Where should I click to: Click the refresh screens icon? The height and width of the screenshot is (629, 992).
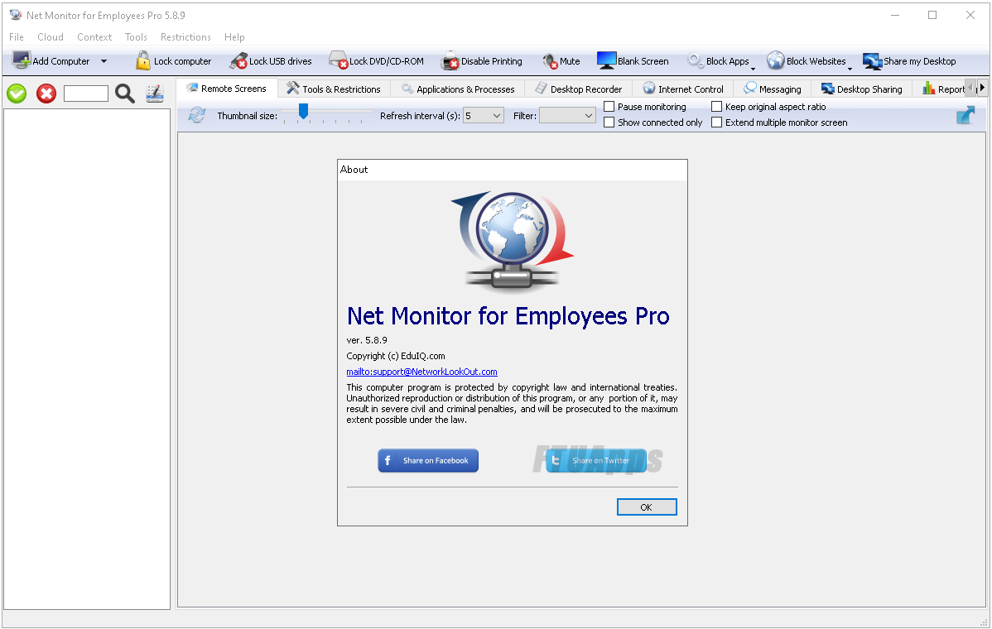[197, 115]
